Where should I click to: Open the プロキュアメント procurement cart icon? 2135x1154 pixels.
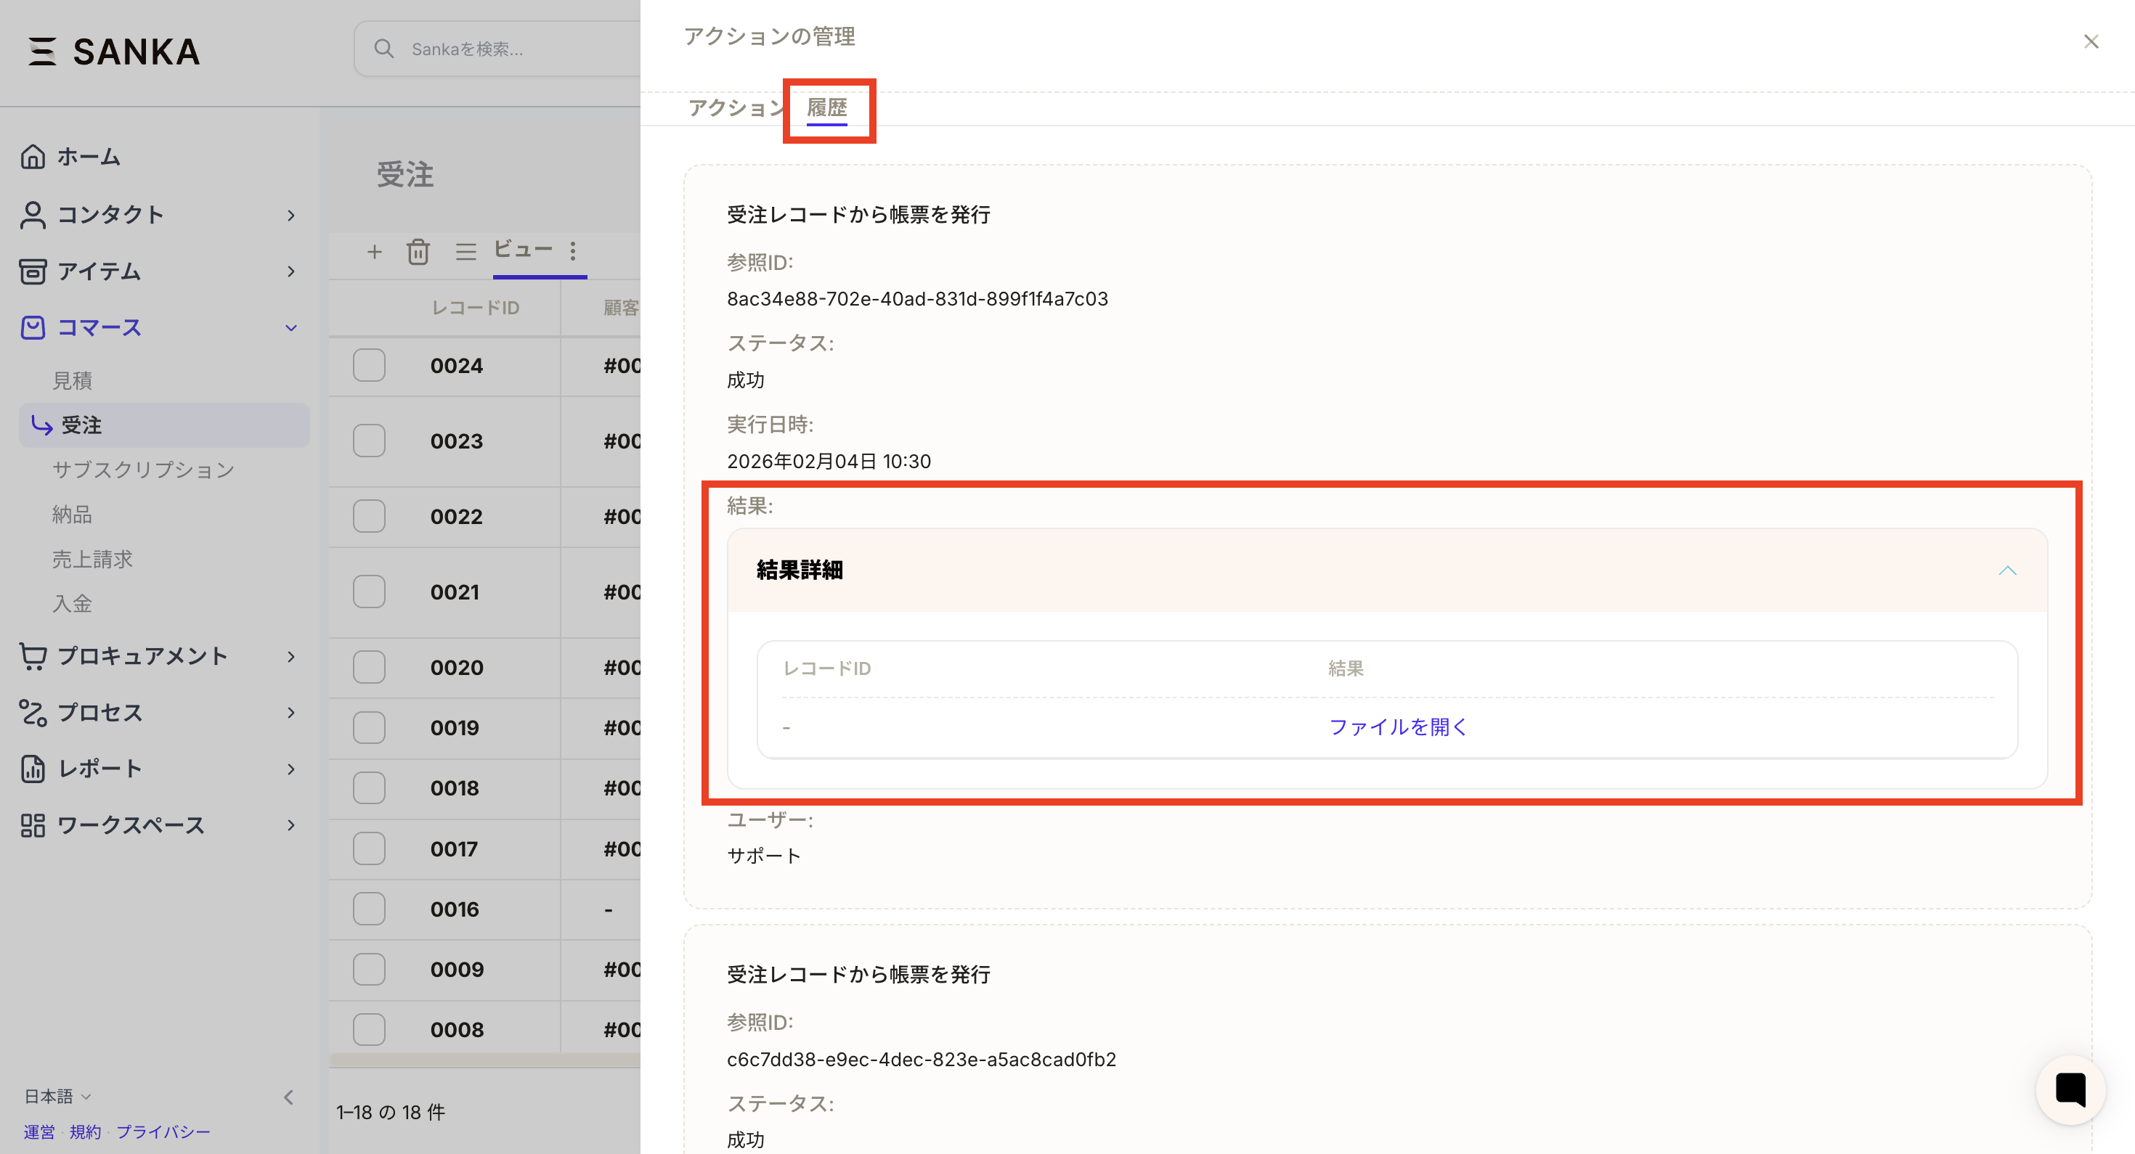coord(33,655)
